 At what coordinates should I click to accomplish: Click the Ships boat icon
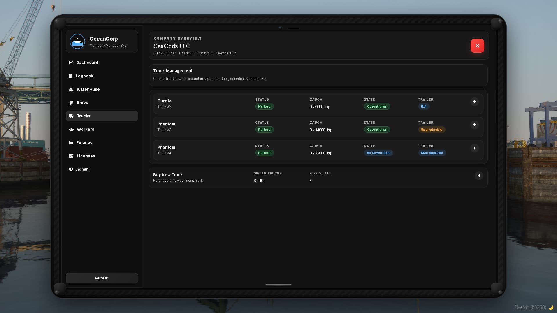[x=71, y=103]
